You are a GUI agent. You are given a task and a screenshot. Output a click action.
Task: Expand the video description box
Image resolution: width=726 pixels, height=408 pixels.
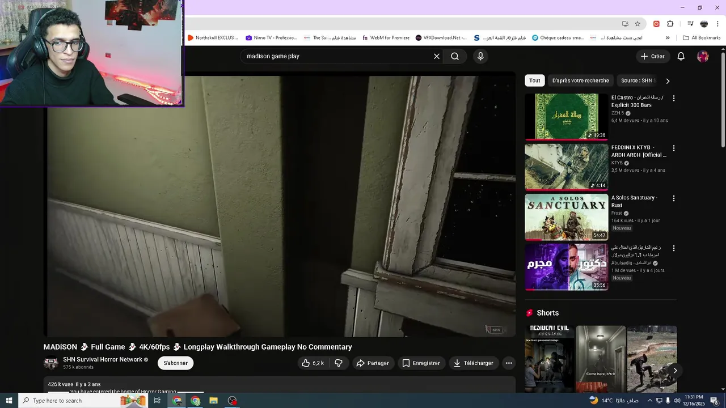click(x=280, y=385)
